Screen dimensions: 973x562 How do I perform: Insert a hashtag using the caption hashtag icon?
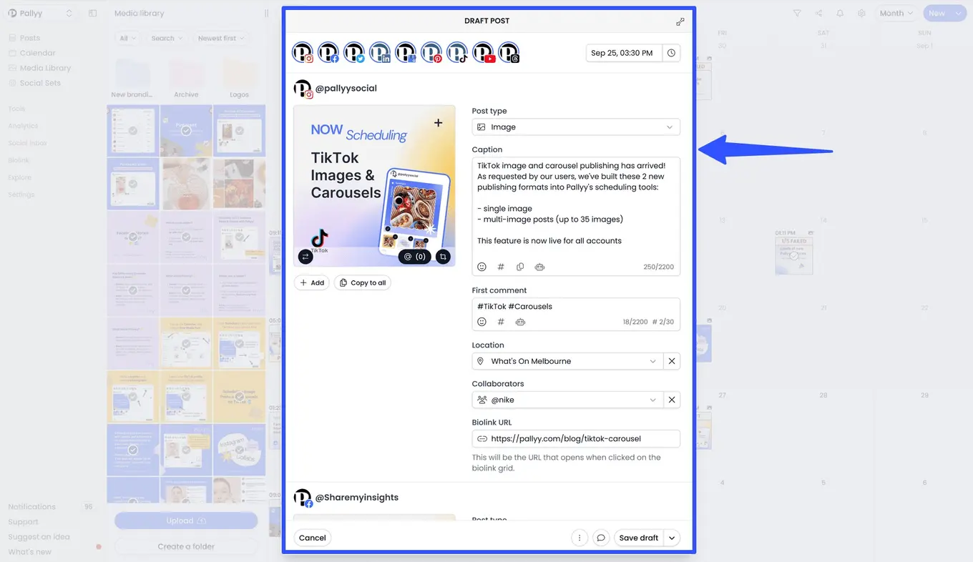(x=501, y=266)
